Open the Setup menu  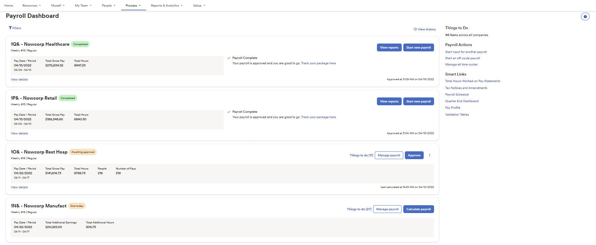(x=199, y=5)
